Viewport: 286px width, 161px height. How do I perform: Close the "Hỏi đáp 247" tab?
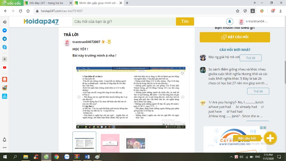pos(71,3)
